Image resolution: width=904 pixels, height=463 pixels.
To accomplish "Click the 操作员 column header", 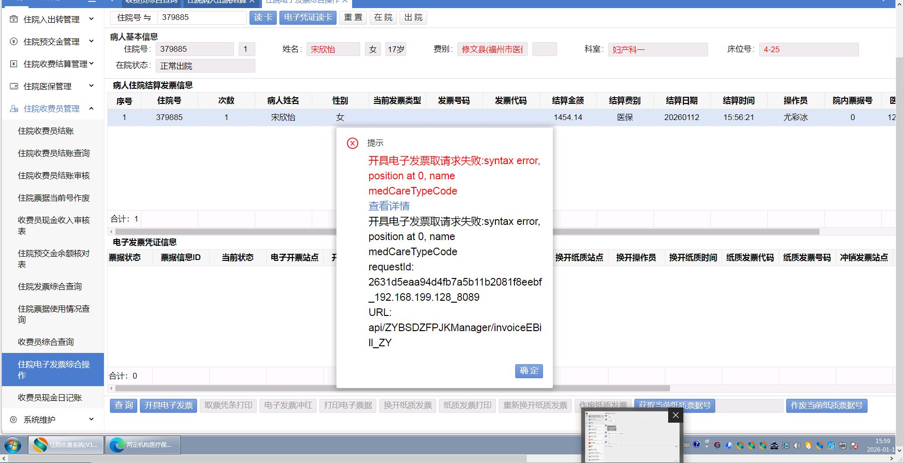I will click(796, 101).
